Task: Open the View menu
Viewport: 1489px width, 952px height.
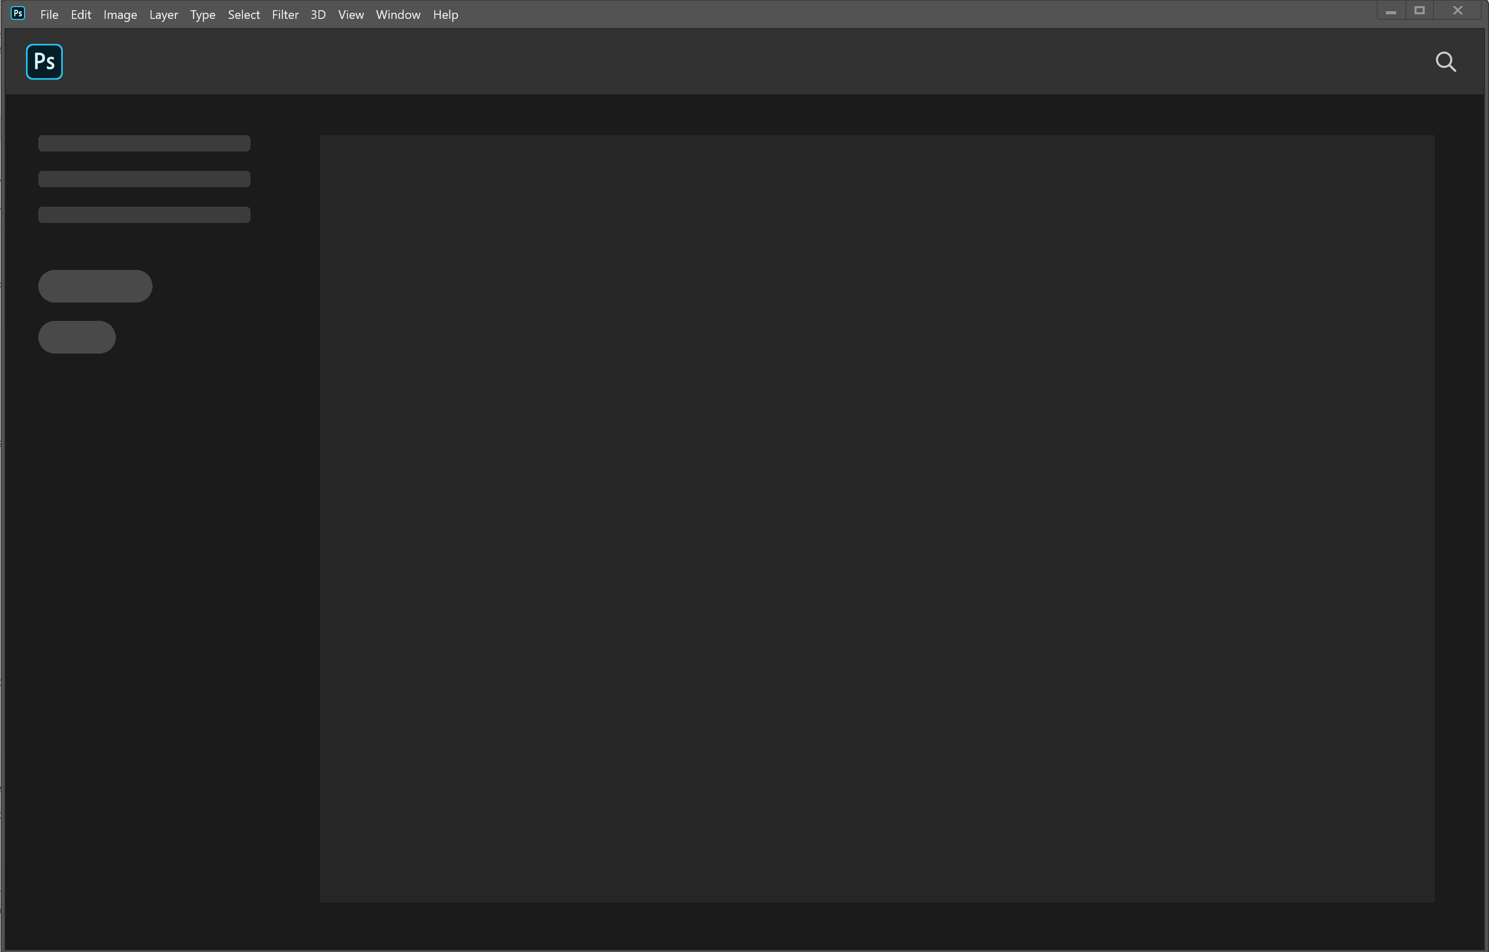Action: [x=351, y=15]
